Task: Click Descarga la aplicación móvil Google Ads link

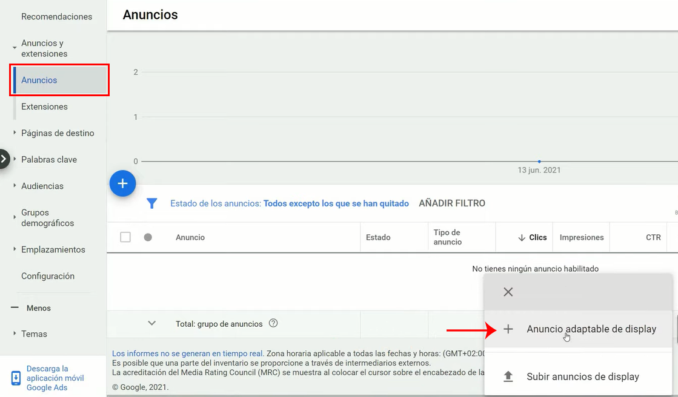Action: 55,378
